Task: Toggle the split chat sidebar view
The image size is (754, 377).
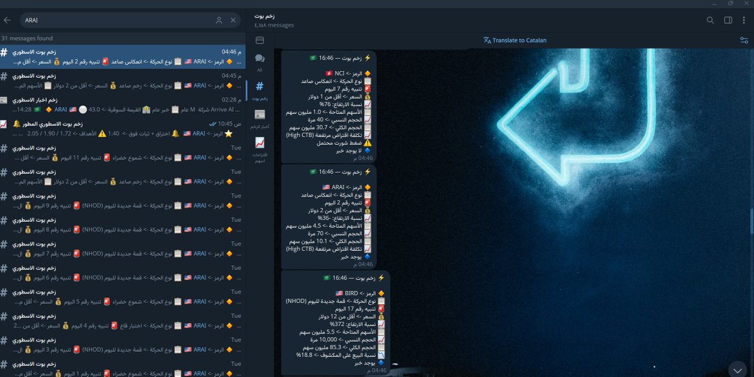Action: coord(728,20)
